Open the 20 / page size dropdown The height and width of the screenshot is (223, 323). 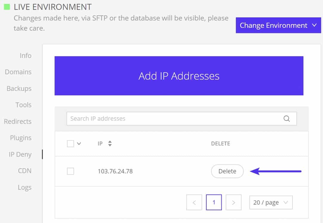[x=271, y=202]
